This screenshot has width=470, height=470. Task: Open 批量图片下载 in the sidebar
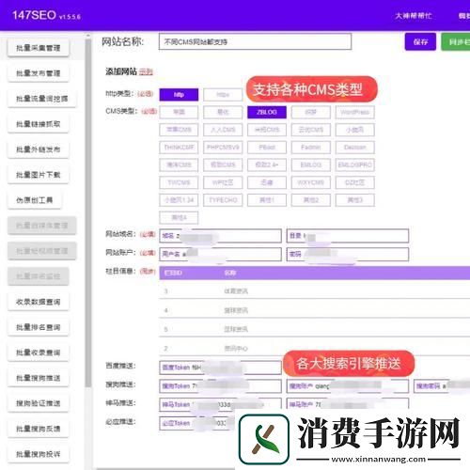39,175
